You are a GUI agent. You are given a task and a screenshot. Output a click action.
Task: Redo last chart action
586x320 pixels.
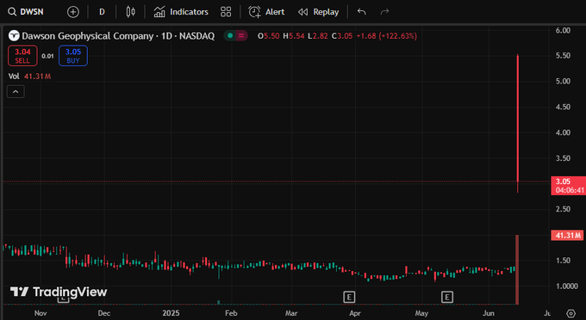(384, 12)
